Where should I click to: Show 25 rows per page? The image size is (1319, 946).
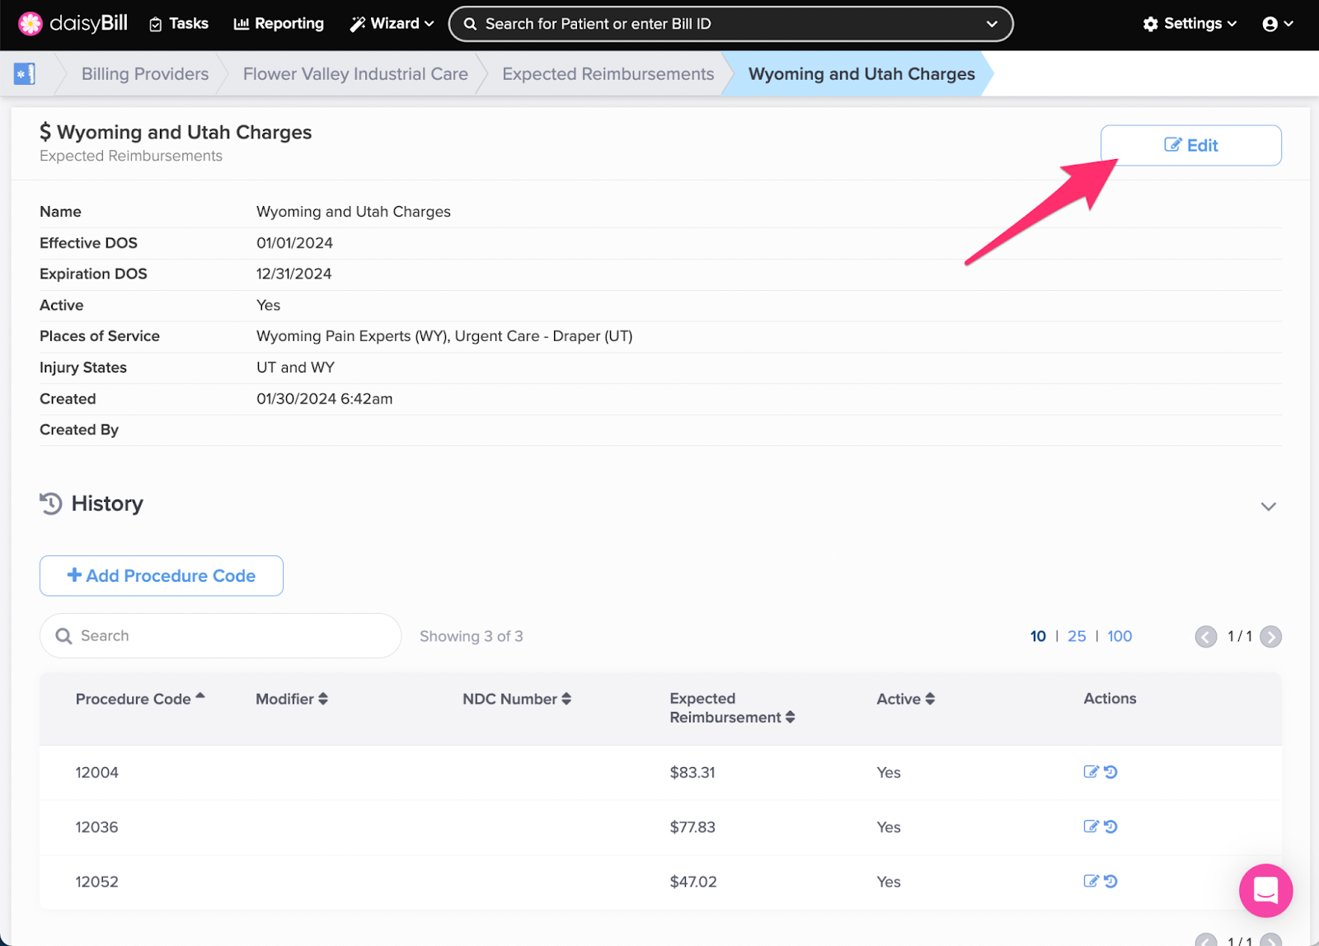[1077, 636]
